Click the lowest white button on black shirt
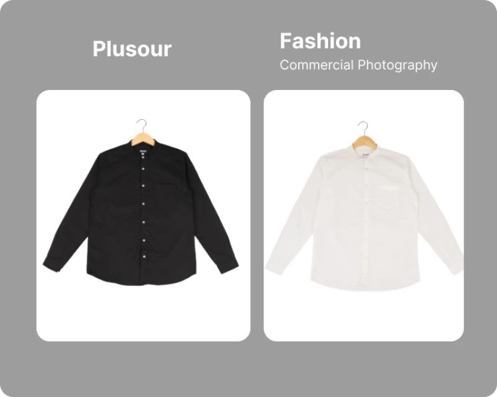Screen dimensions: 497x397 (144, 256)
